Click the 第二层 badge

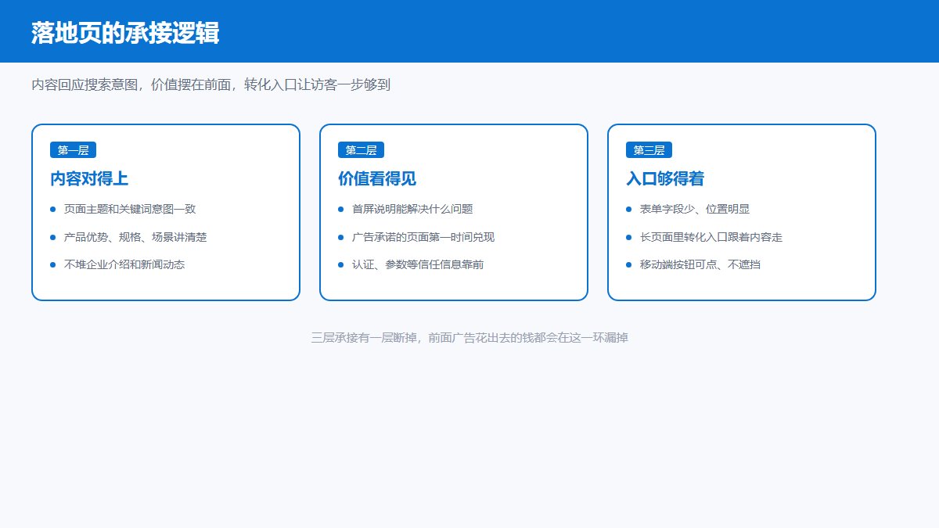tap(361, 150)
